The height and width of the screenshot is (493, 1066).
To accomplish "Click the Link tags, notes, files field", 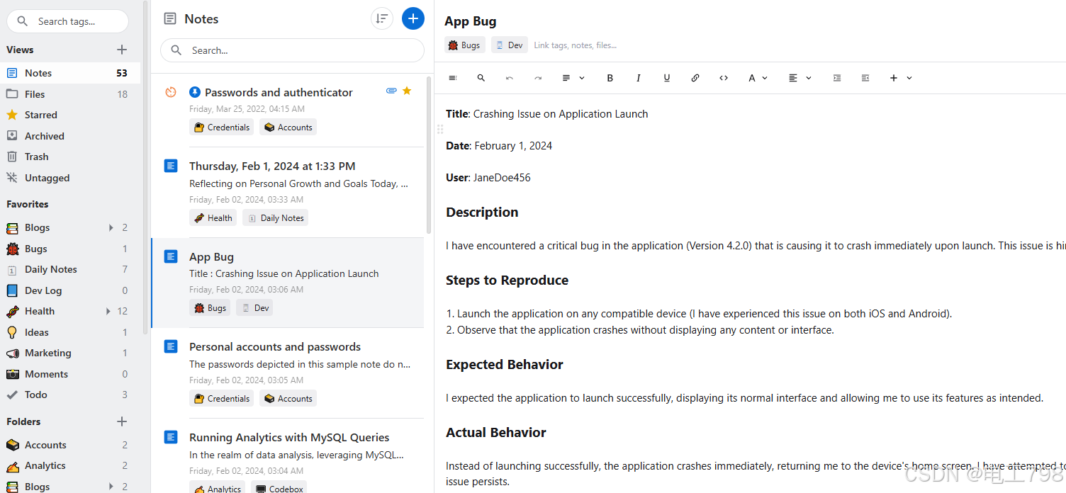I will tap(575, 45).
